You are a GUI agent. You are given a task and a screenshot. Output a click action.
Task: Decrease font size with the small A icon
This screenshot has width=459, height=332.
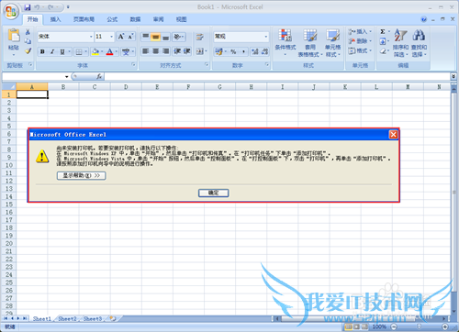(130, 37)
